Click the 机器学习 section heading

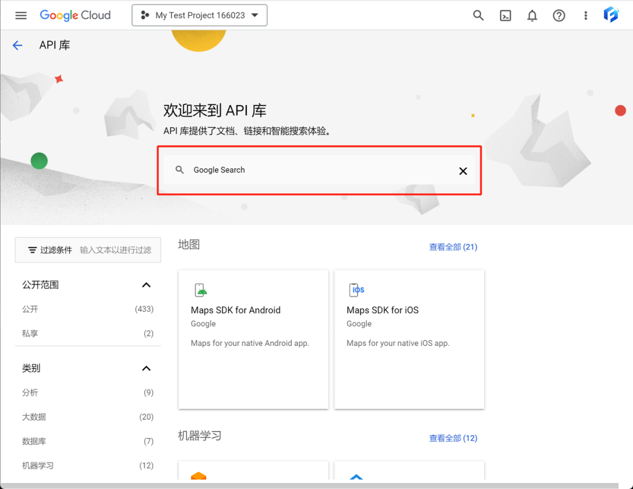coord(200,436)
